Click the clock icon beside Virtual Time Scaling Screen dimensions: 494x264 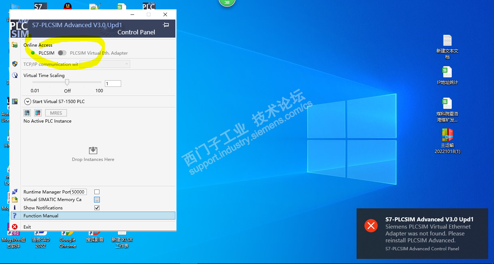coord(15,75)
